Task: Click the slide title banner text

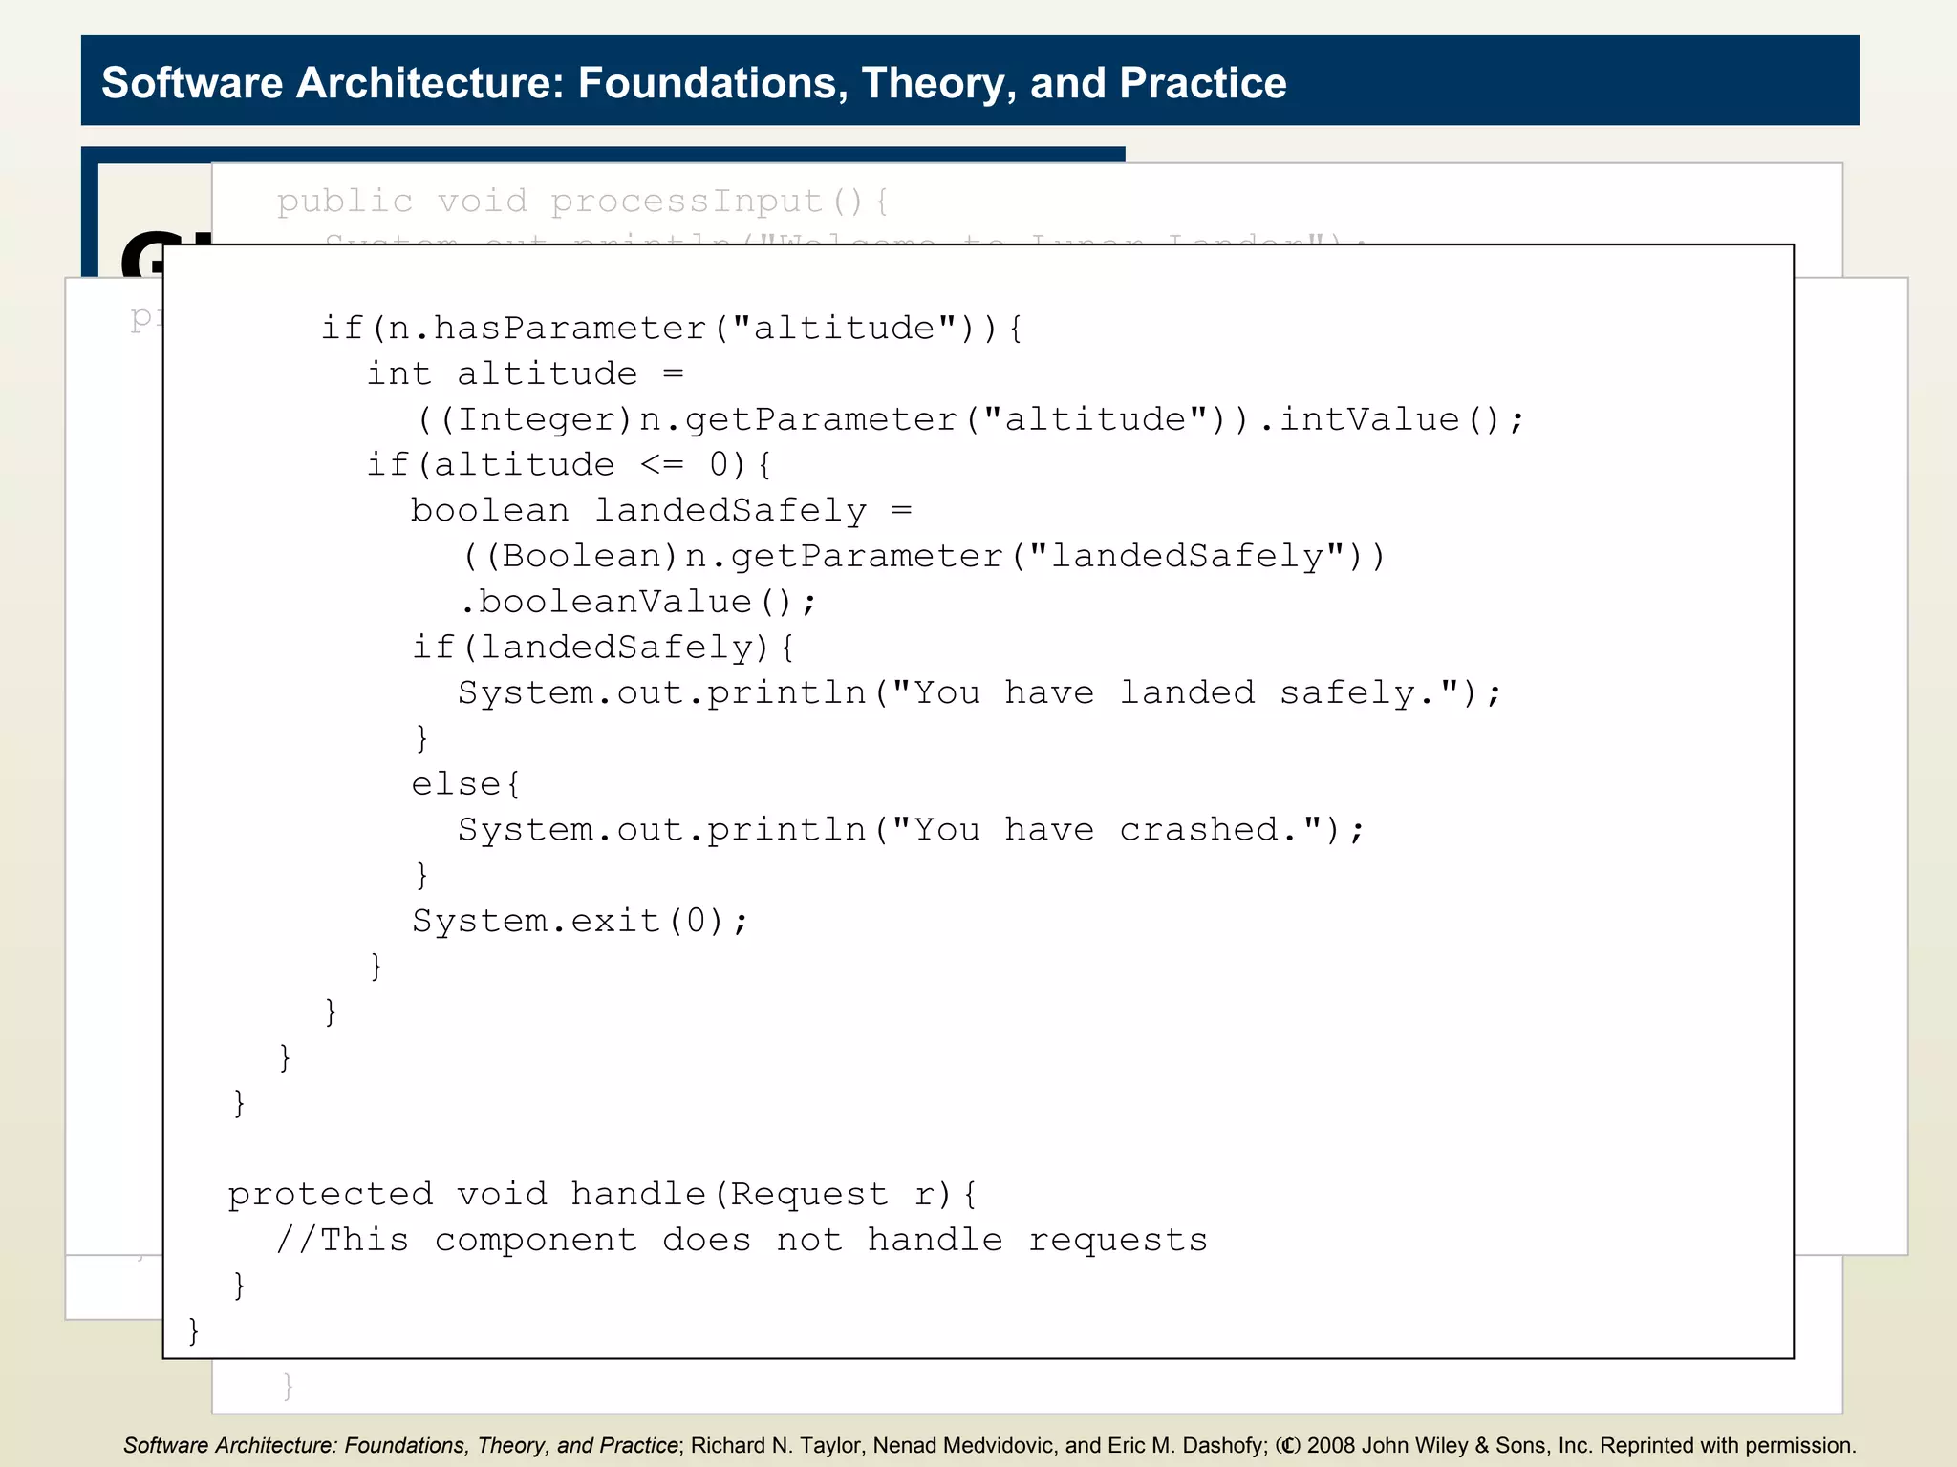Action: [x=694, y=83]
